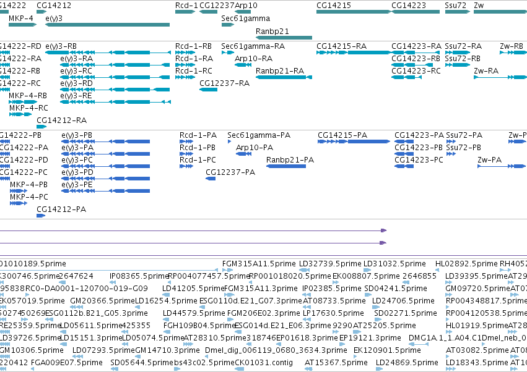Screen dimensions: 527x372
Task: Select the MKP-4-PB protein label
Action: [x=28, y=185]
